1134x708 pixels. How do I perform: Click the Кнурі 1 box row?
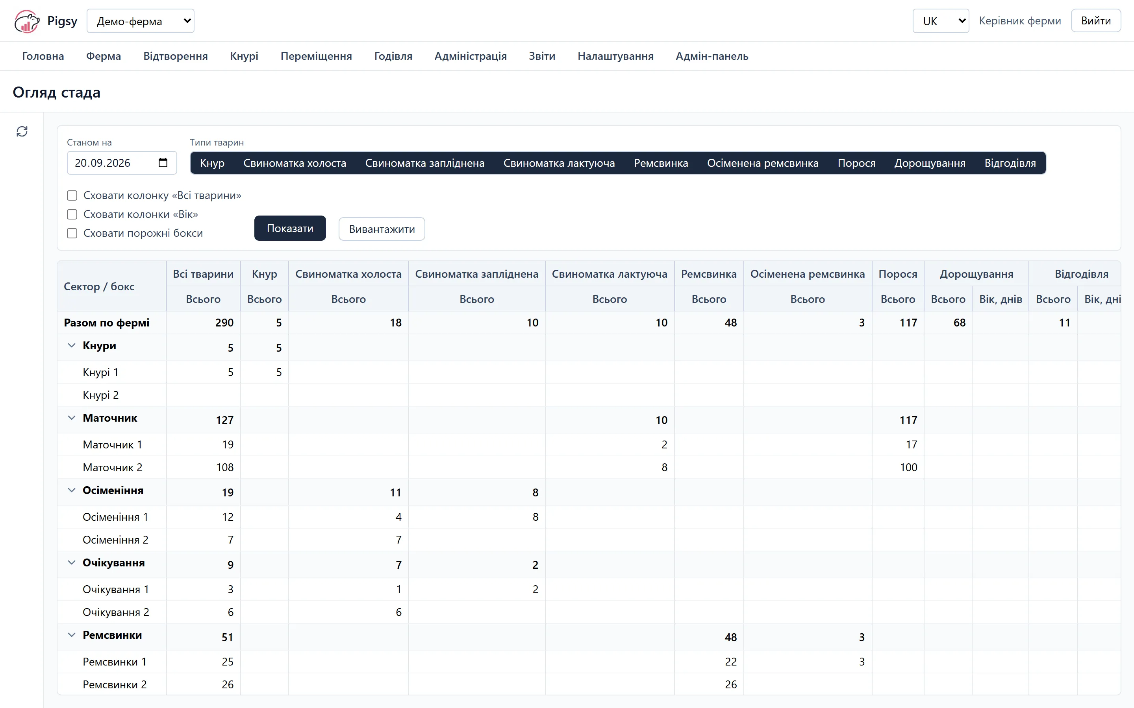tap(589, 372)
